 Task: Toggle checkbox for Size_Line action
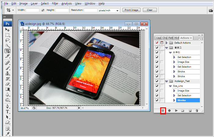(x=157, y=86)
